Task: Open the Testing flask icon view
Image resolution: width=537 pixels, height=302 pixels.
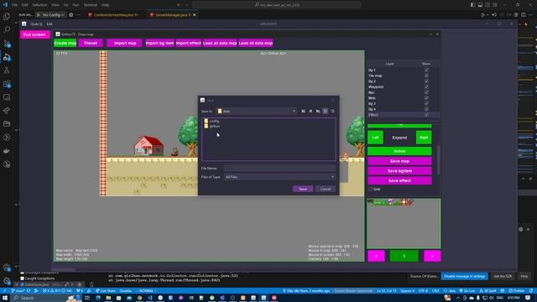Action: pyautogui.click(x=7, y=70)
